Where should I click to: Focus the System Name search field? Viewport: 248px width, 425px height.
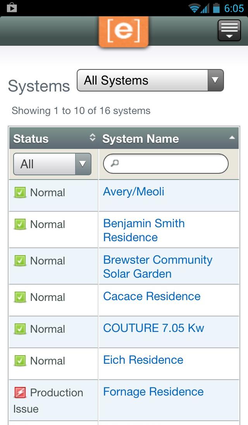point(170,164)
